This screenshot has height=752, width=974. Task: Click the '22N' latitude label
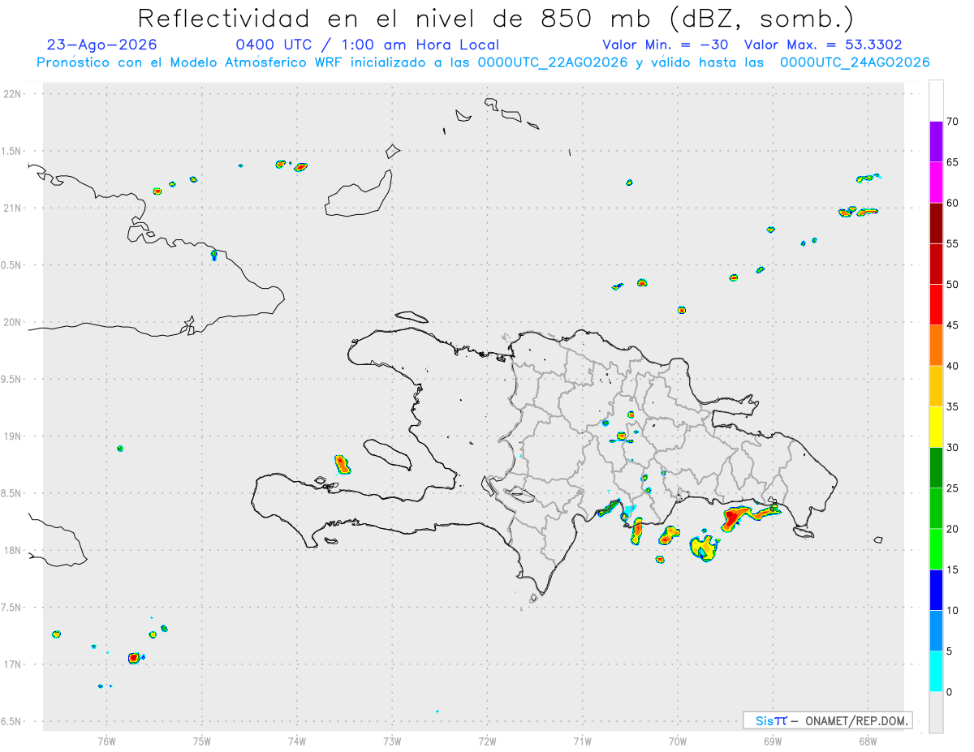tap(14, 94)
